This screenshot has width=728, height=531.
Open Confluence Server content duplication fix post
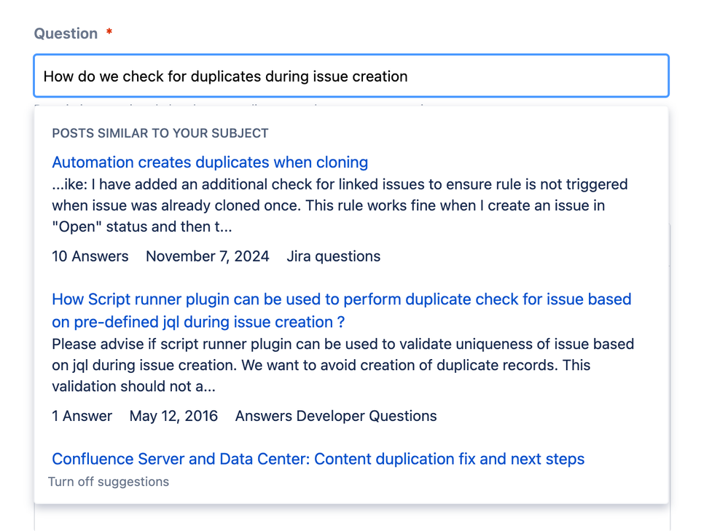(318, 459)
